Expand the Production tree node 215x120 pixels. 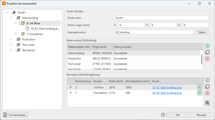(11, 40)
